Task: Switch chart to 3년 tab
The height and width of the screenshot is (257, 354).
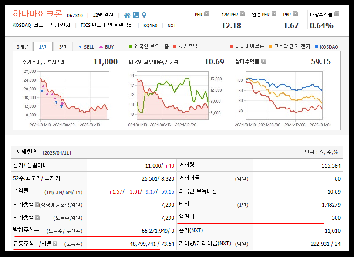Action: 63,46
